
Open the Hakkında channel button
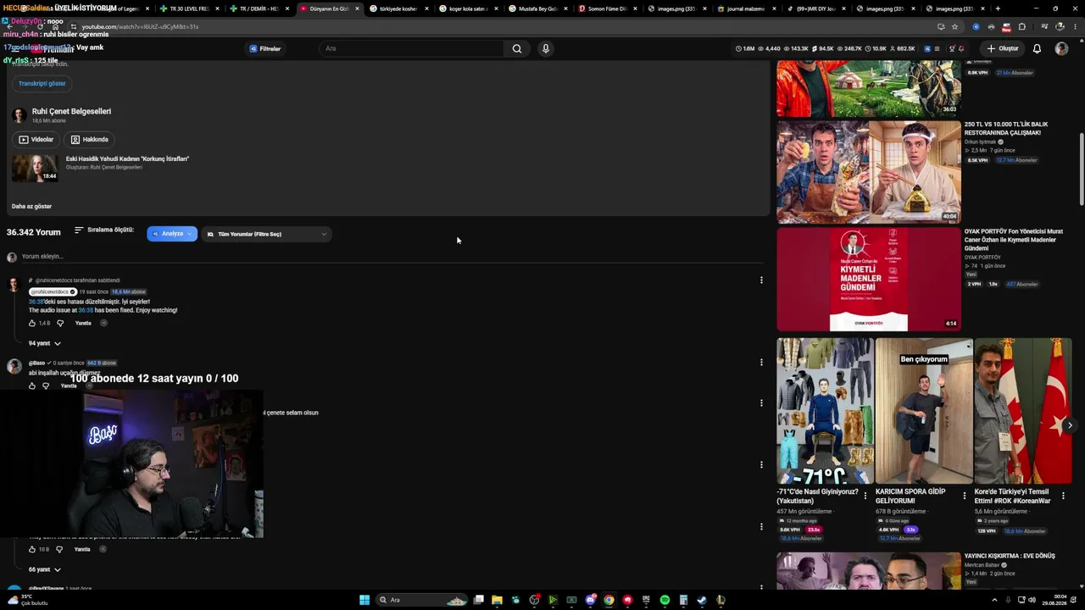point(89,139)
